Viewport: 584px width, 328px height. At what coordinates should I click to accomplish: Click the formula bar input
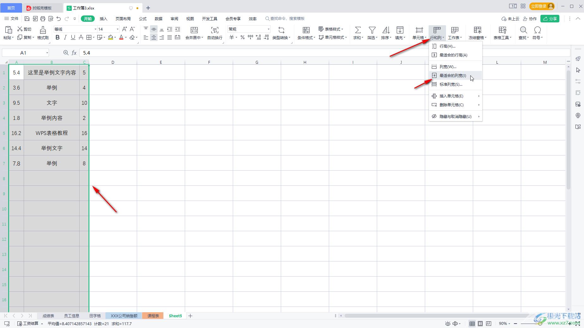[x=324, y=53]
